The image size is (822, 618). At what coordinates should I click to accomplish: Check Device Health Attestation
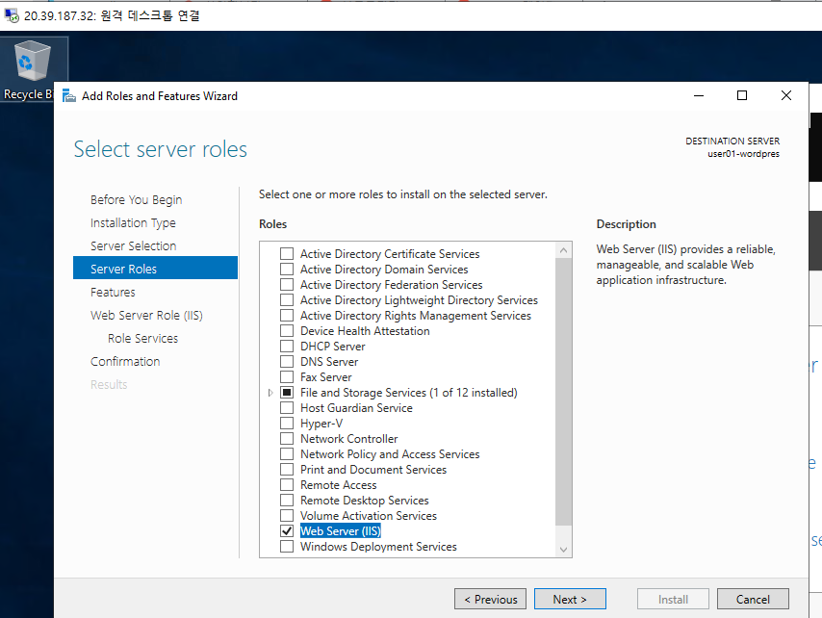pos(287,331)
